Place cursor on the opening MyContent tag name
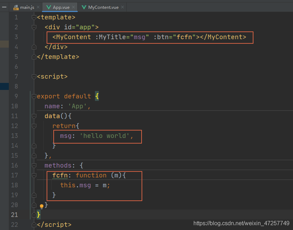This screenshot has height=230, width=293. tap(73, 37)
